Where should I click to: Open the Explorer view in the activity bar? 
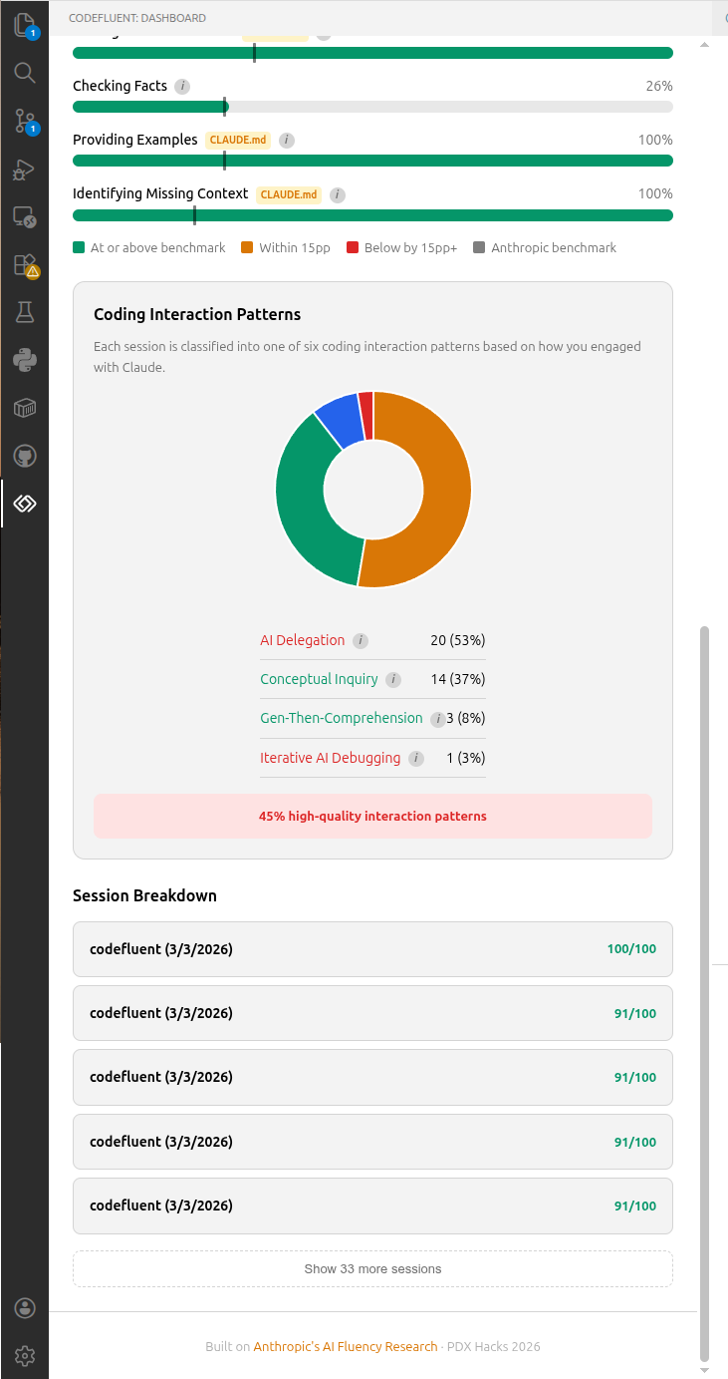pos(24,24)
